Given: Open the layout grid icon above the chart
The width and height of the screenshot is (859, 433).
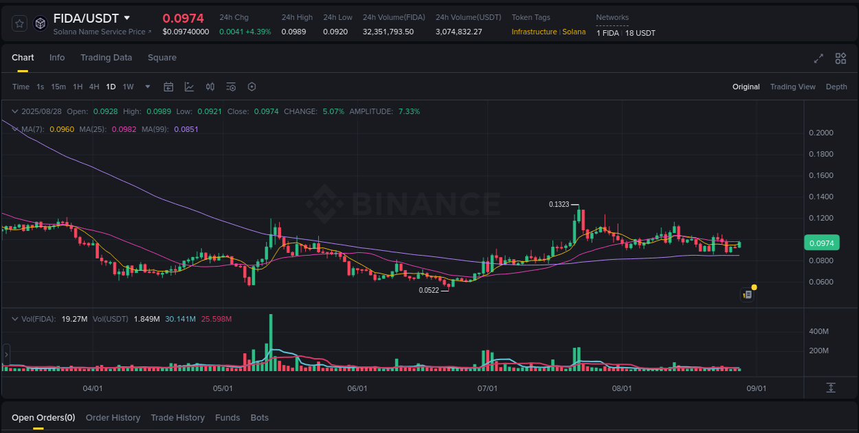Looking at the screenshot, I should [840, 58].
